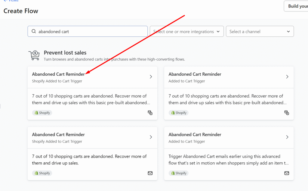Open the first Abandoned Cart Reminder title link

point(58,74)
